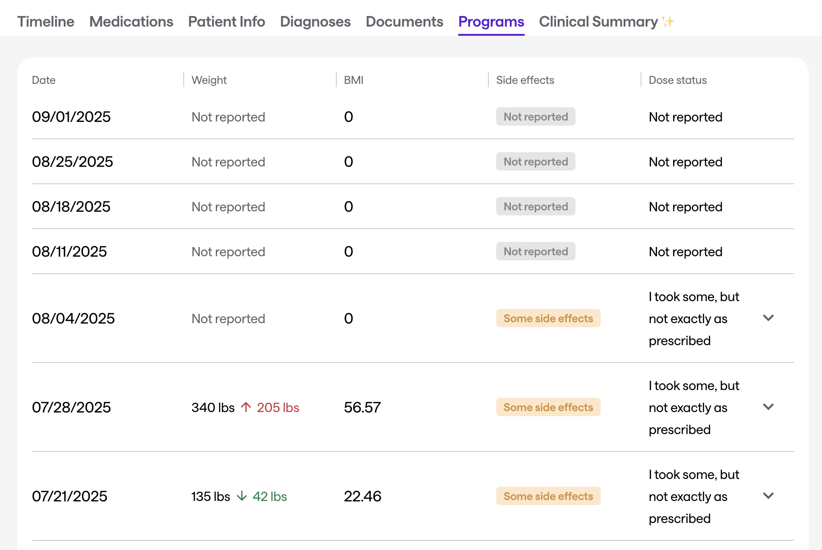Go to the Diagnoses tab
Viewport: 822px width, 550px height.
[315, 22]
